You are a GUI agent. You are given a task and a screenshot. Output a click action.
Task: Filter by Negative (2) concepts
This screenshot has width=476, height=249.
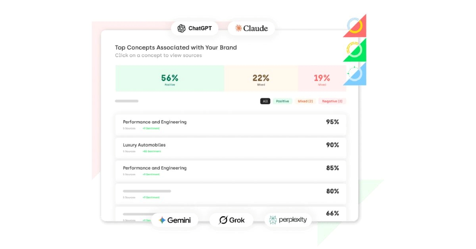click(x=332, y=101)
